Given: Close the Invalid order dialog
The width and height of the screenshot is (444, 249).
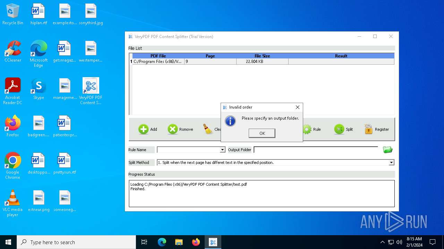Looking at the screenshot, I should click(x=297, y=107).
